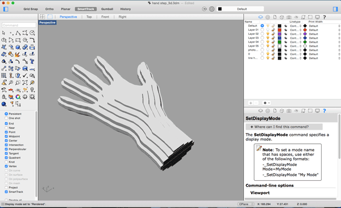This screenshot has height=208, width=341.
Task: Click the target circle icon beside the Default layer field
Action: tap(212, 9)
